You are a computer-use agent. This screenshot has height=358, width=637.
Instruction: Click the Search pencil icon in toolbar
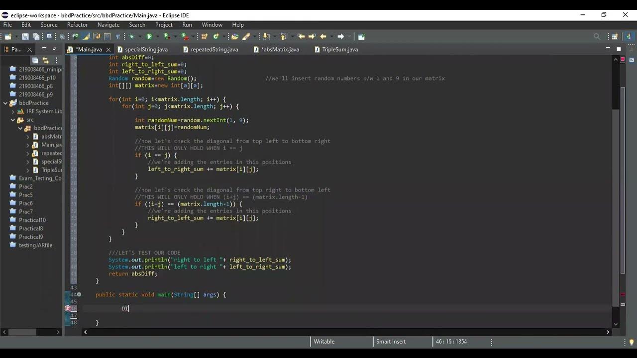click(x=246, y=36)
